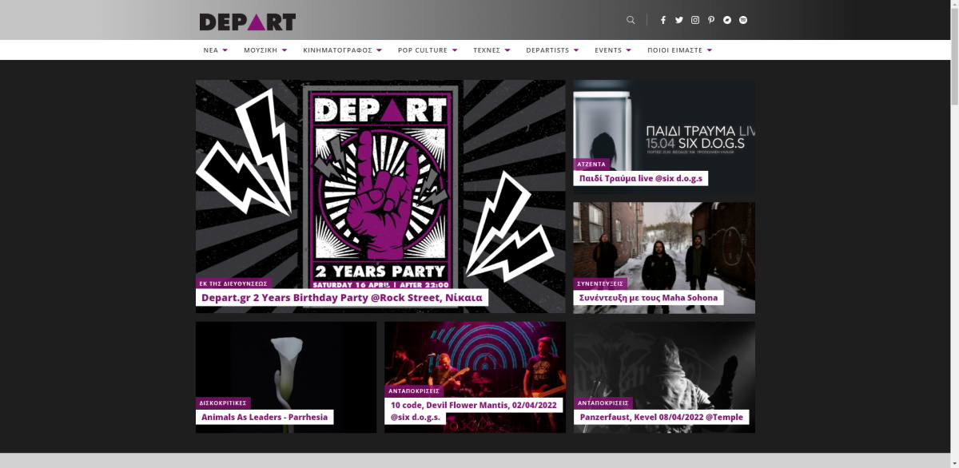Select ΑΝΤΑΠΟΚΡΙΣΕΙΣ tag on Panzerfaust article

click(x=603, y=403)
